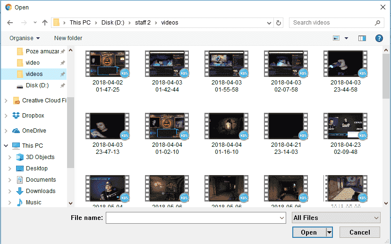Go back using the Back arrow
Viewport: 391px width, 244px height.
coord(10,23)
